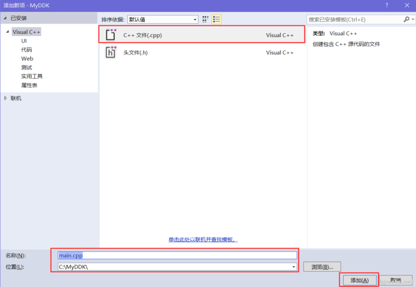Select the C++ 文件(.cpp) template row
This screenshot has width=416, height=287.
click(x=202, y=35)
